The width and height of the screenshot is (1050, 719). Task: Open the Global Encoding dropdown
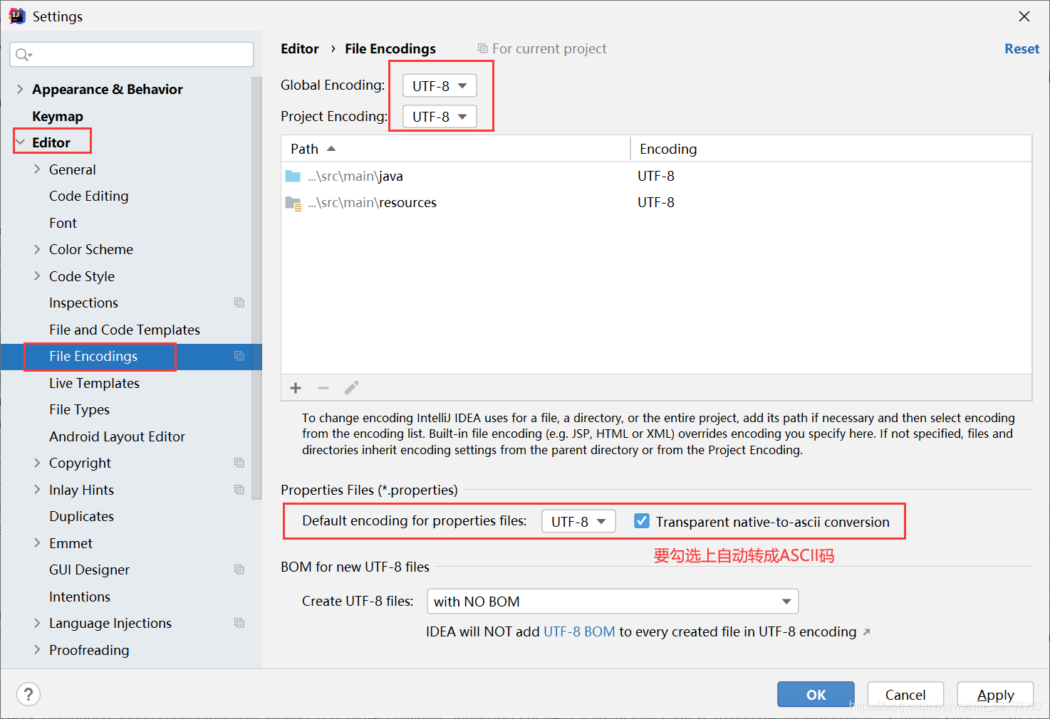coord(440,85)
